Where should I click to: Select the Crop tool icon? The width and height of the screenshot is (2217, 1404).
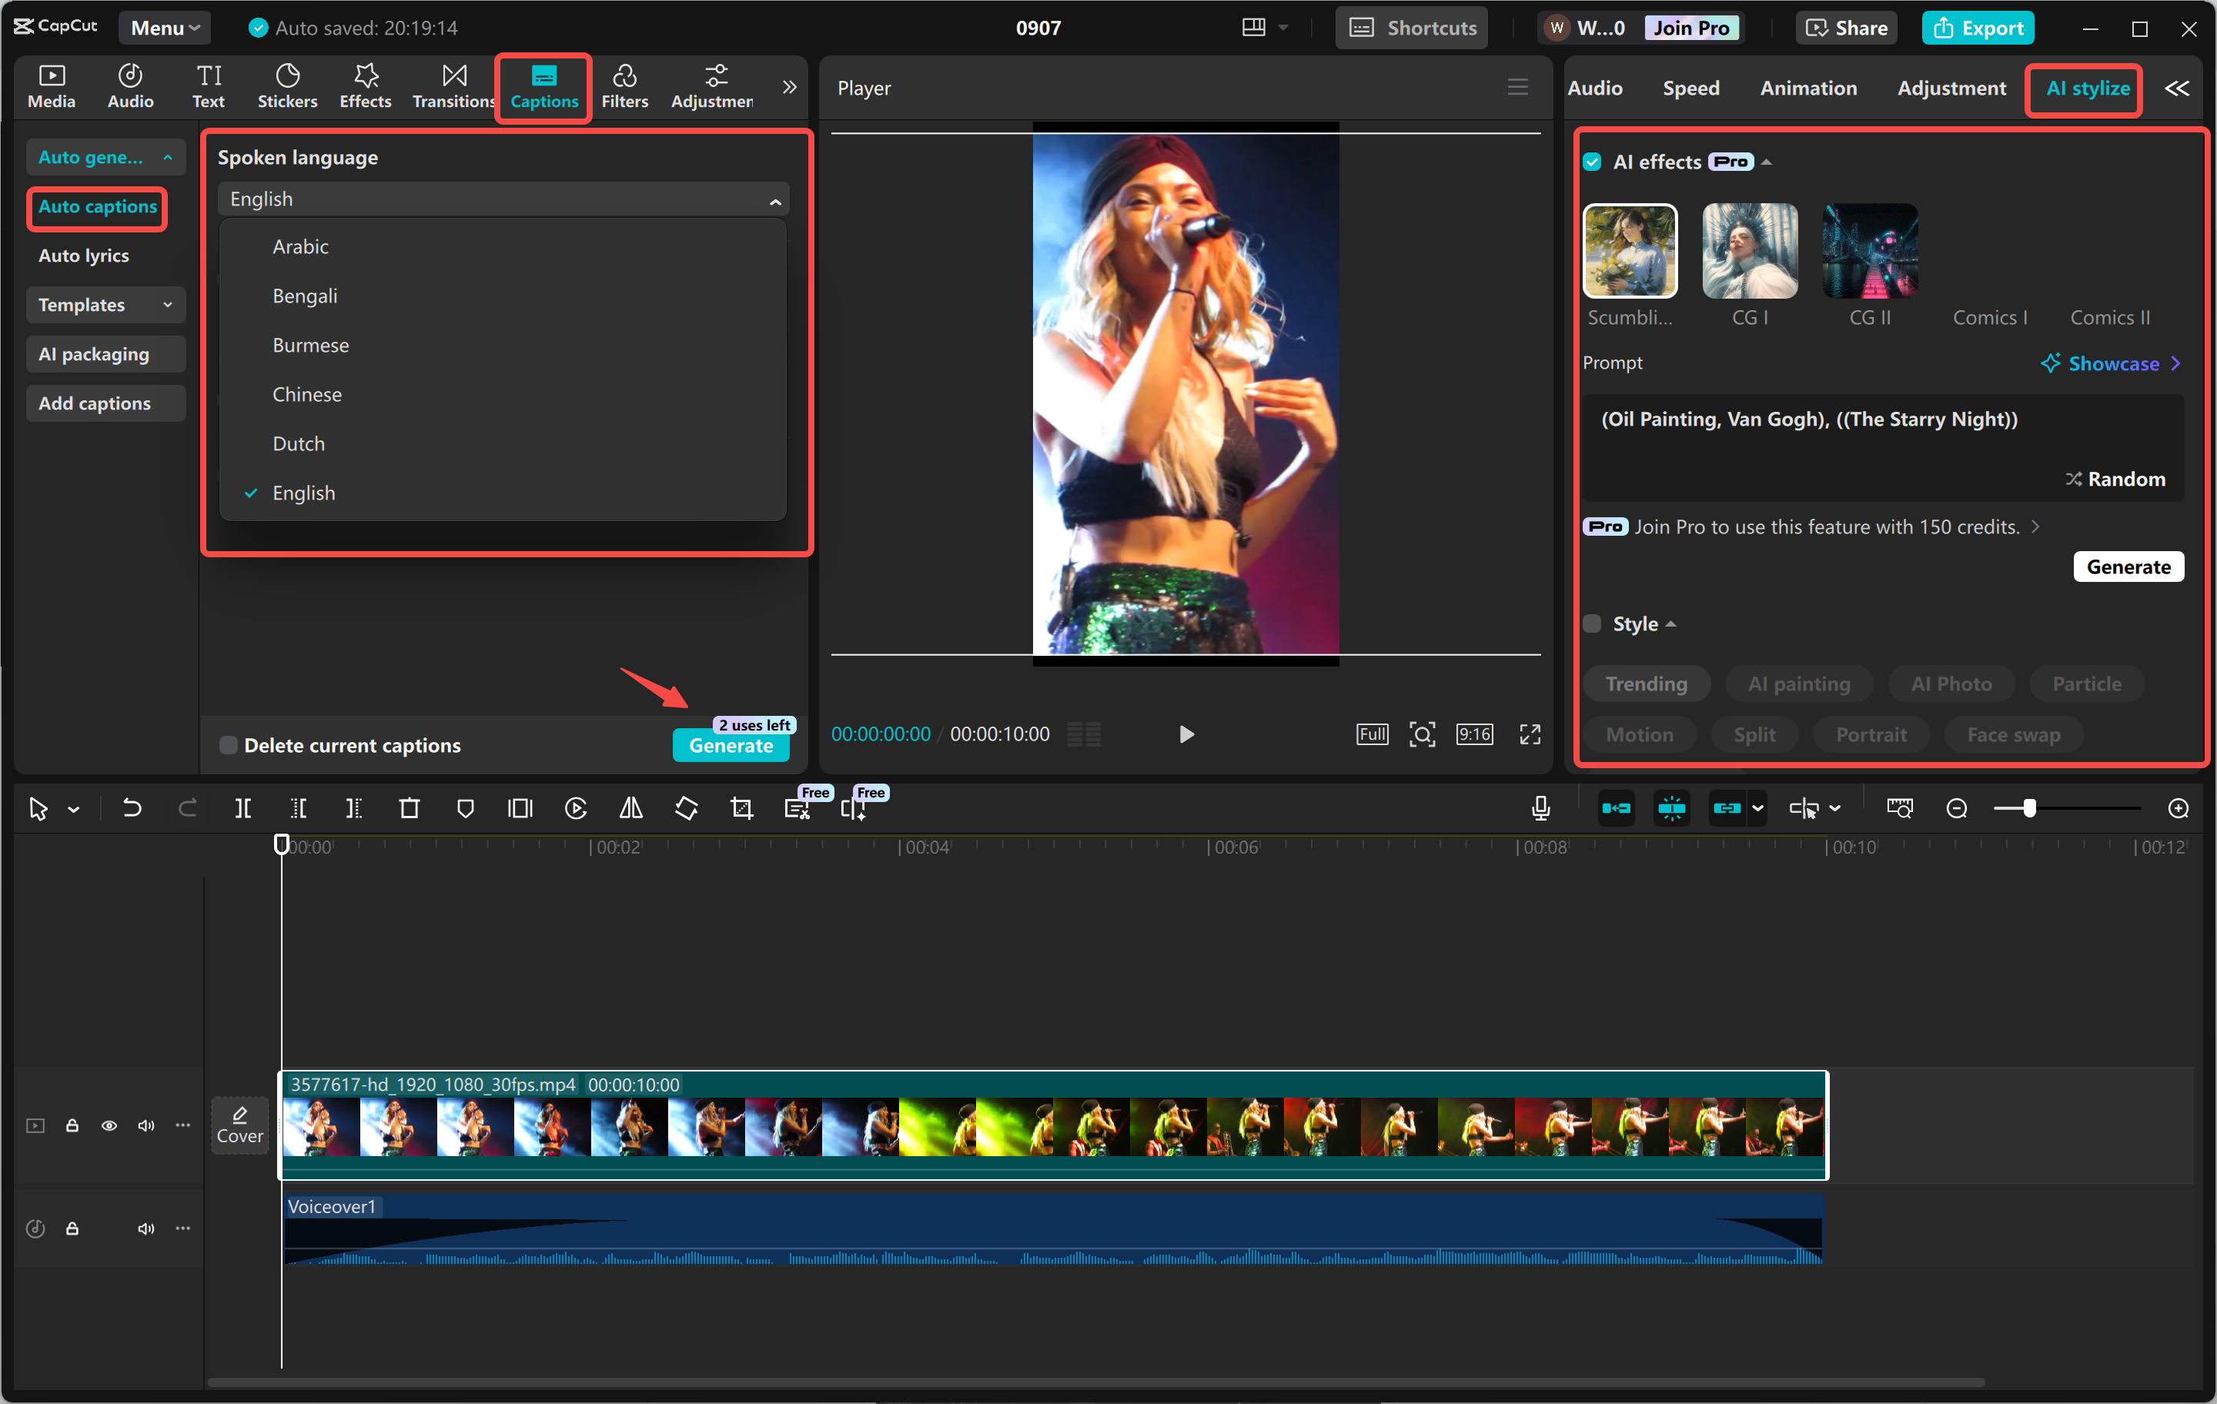(741, 808)
